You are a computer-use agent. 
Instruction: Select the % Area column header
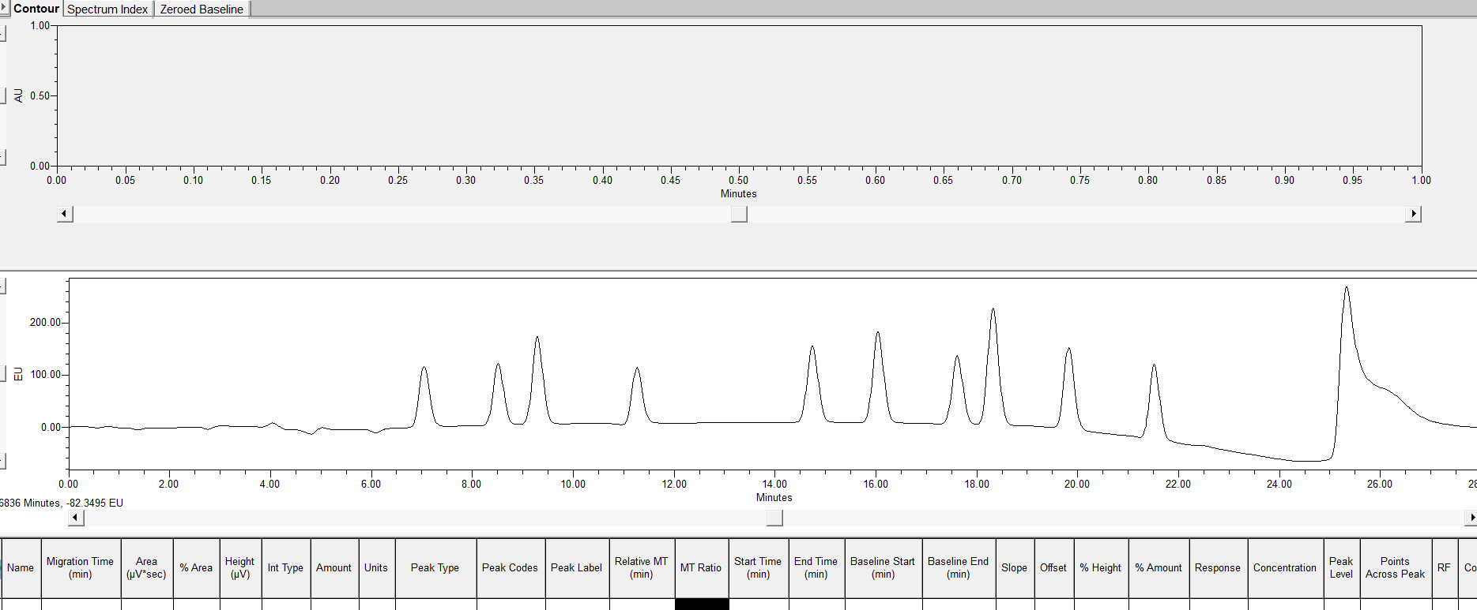196,567
